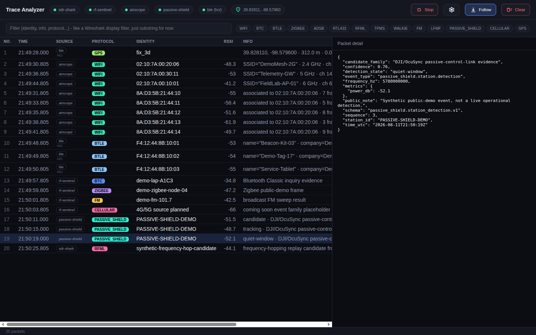Click the 20 packets status text
The width and height of the screenshot is (536, 335).
click(15, 331)
